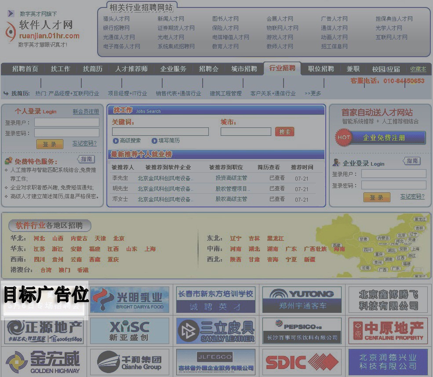433x377 pixels.
Task: Click the 指南 button beside 企业登录
Action: point(412,161)
